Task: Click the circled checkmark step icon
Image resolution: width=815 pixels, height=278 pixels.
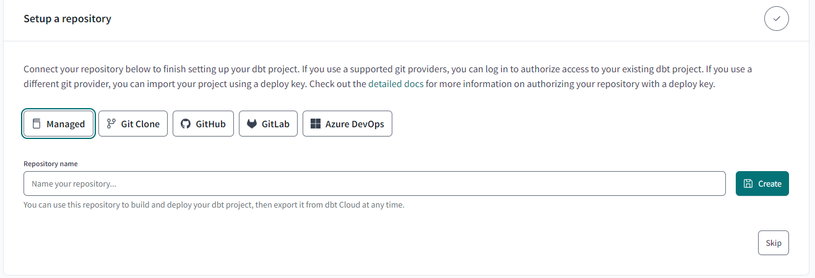Action: pos(777,19)
